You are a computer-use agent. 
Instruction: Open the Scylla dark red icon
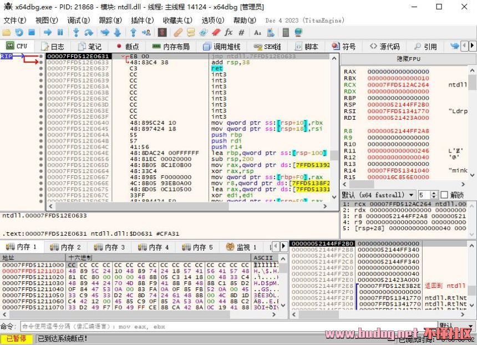pos(162,33)
